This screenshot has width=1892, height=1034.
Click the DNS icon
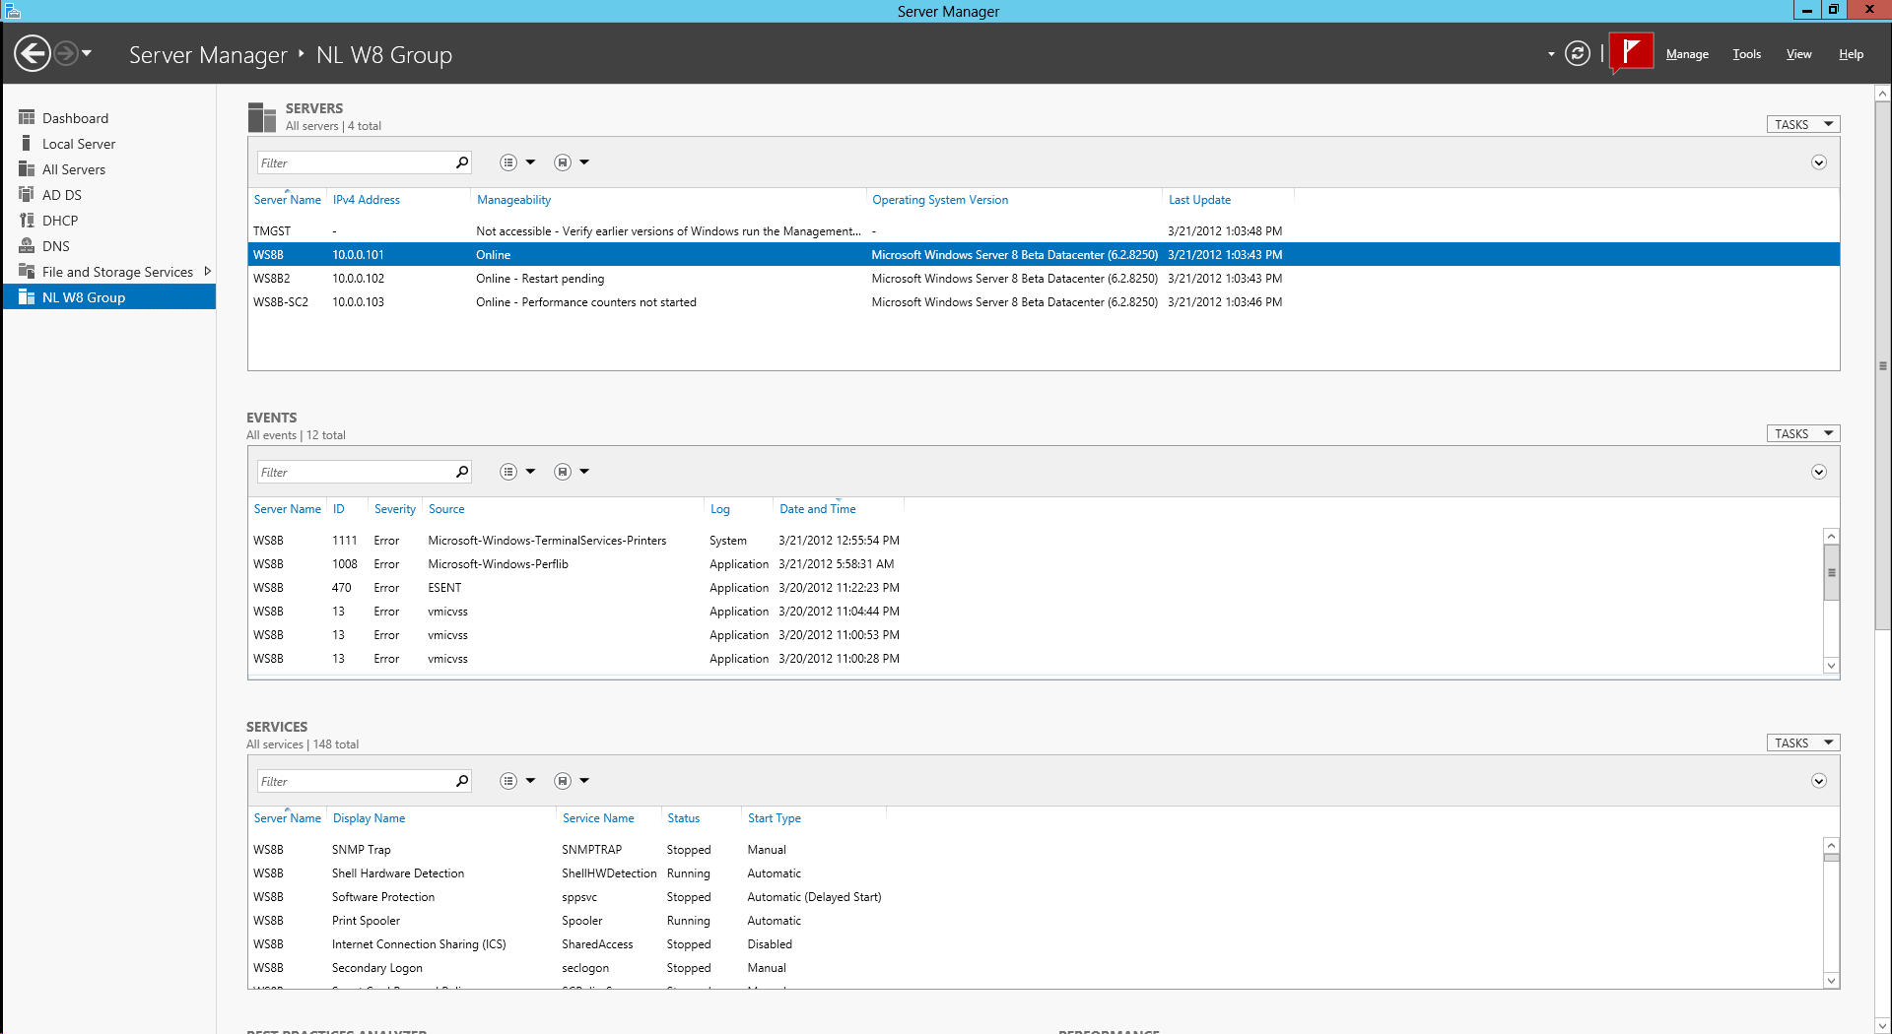pos(27,245)
